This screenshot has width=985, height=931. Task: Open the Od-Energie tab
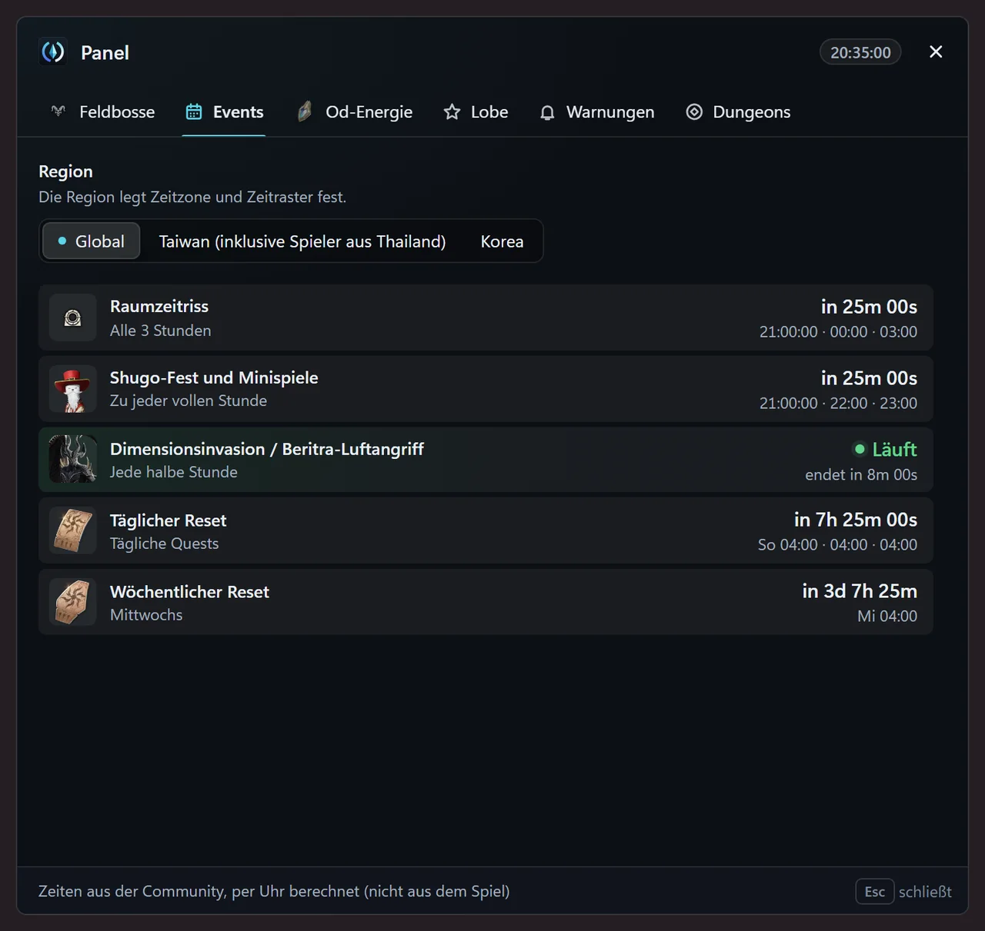coord(356,112)
